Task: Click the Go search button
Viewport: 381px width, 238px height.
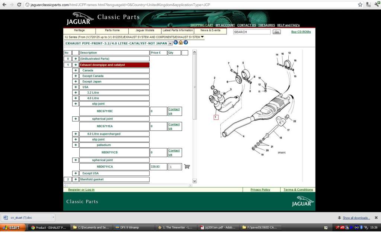Action: point(276,32)
